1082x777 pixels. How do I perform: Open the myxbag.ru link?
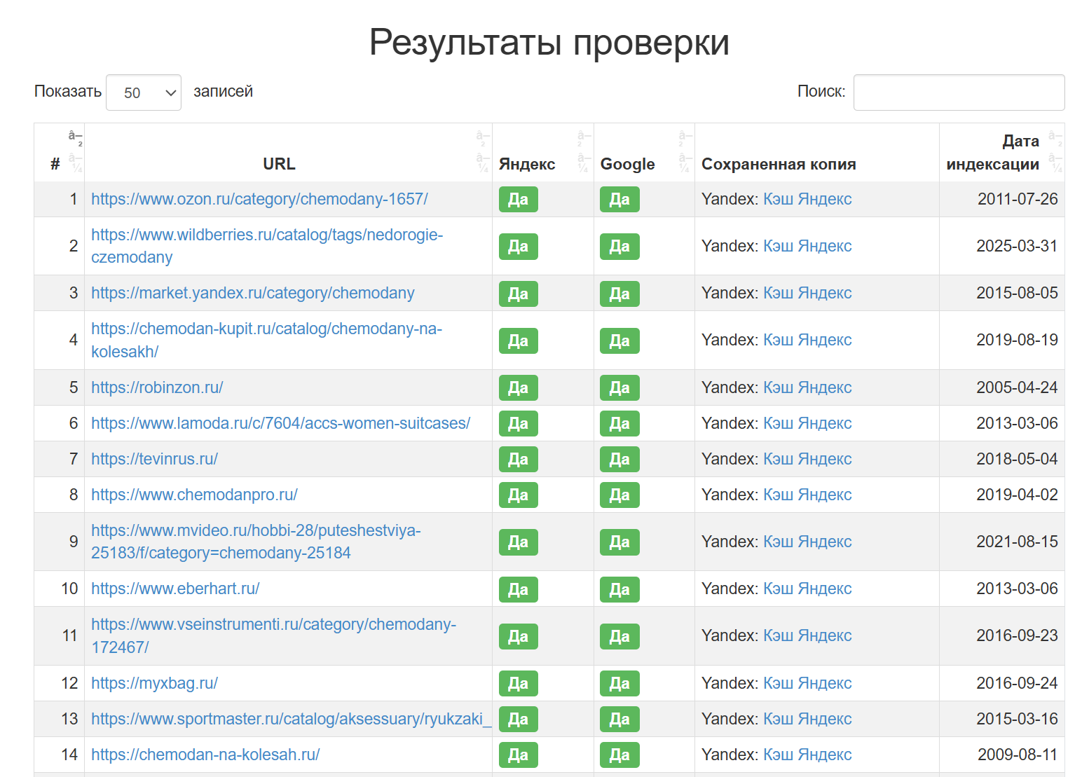(154, 683)
